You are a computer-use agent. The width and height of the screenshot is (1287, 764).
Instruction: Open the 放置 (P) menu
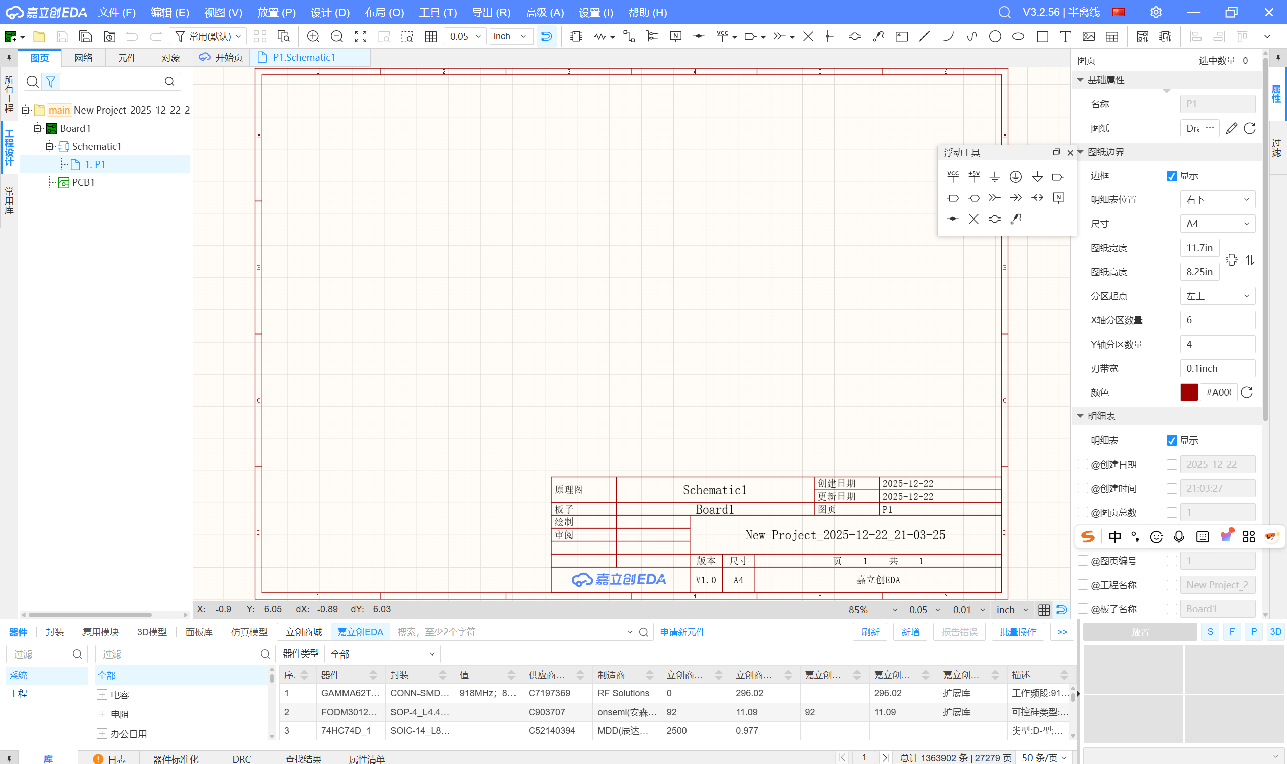click(276, 12)
